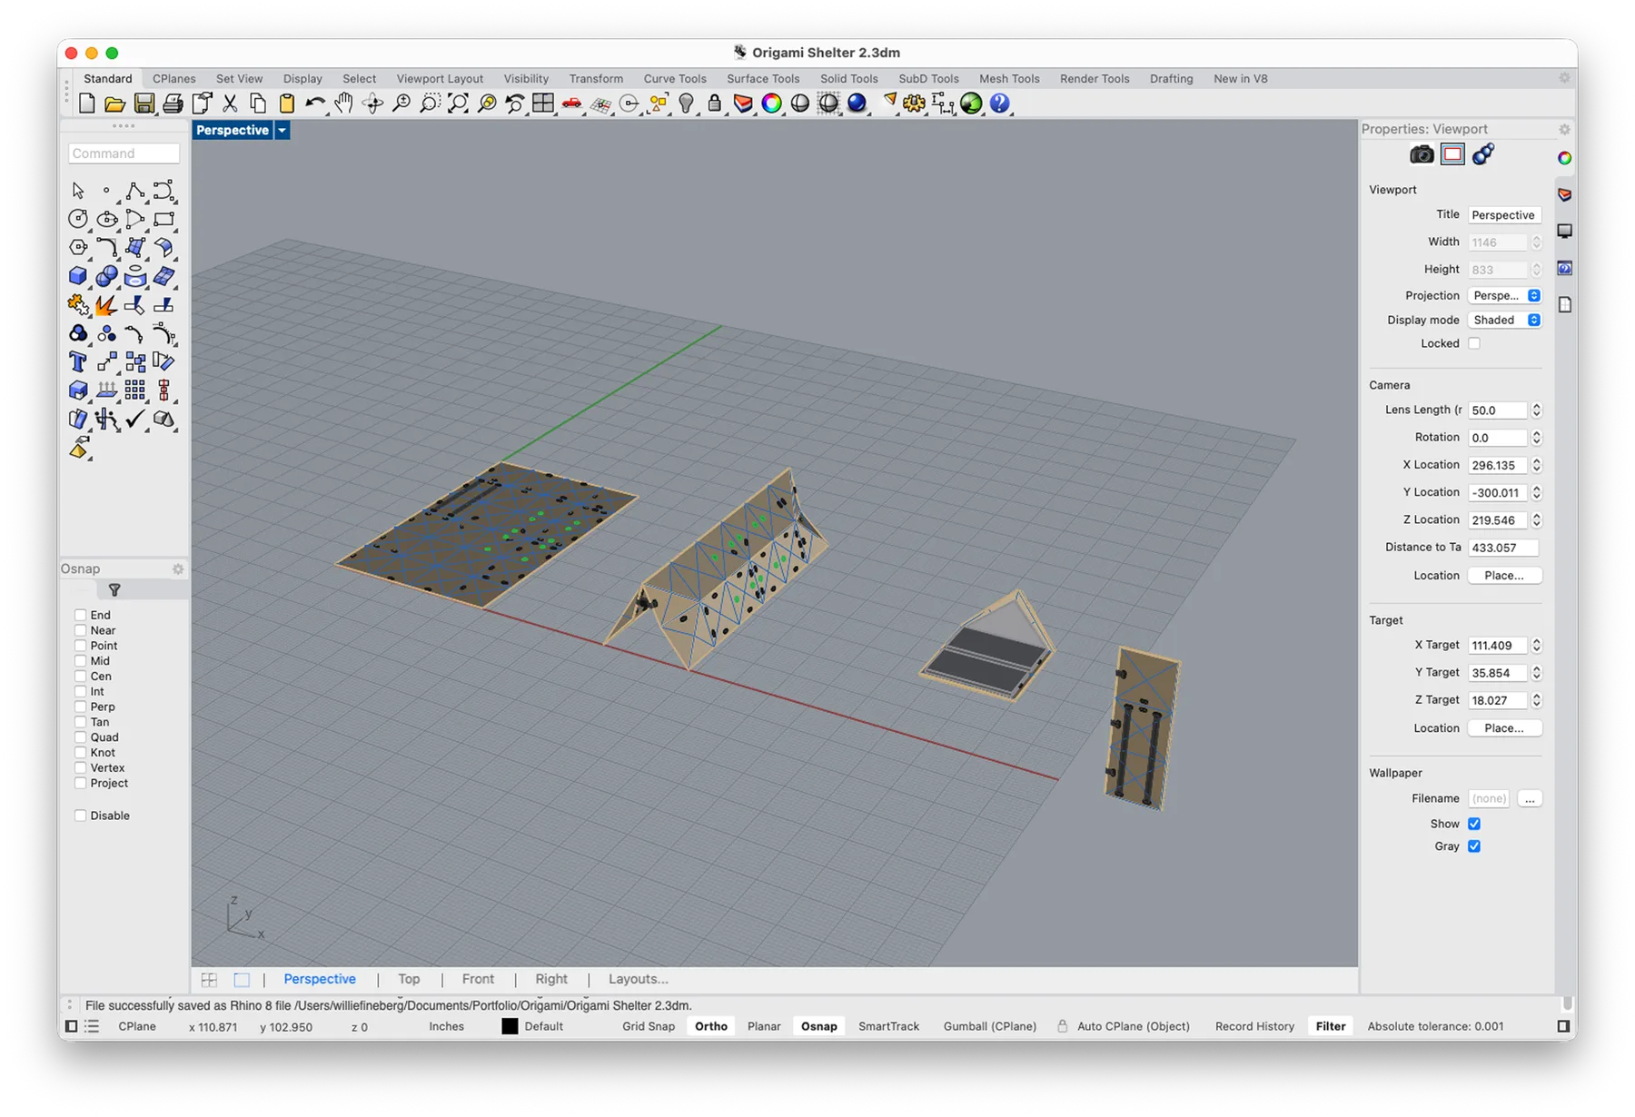Select the Pan hand tool

(x=343, y=104)
